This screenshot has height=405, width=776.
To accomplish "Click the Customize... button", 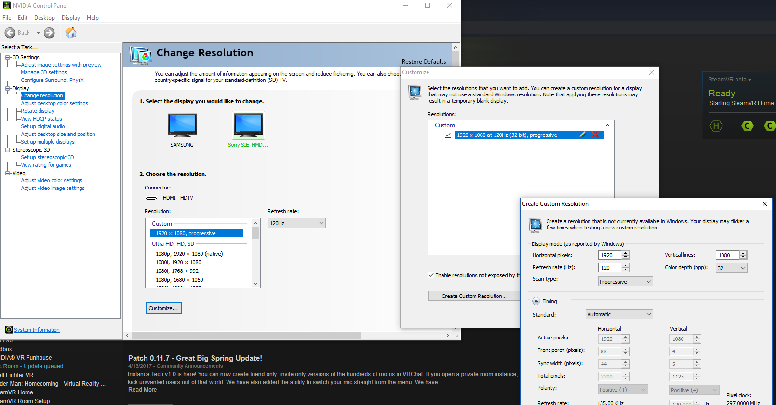I will [x=164, y=308].
